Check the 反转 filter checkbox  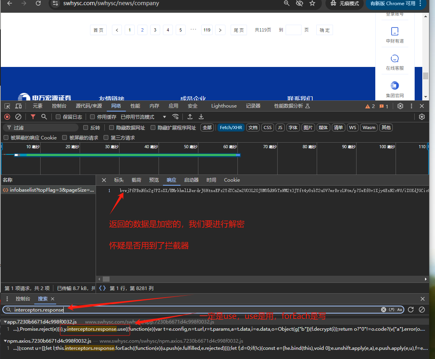point(85,128)
